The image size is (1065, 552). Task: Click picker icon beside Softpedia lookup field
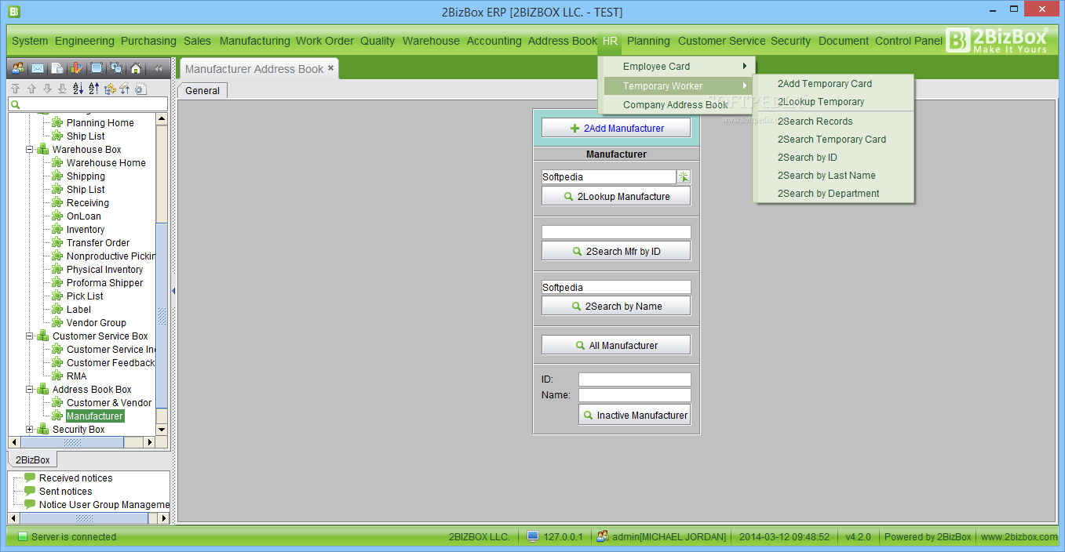pyautogui.click(x=684, y=177)
